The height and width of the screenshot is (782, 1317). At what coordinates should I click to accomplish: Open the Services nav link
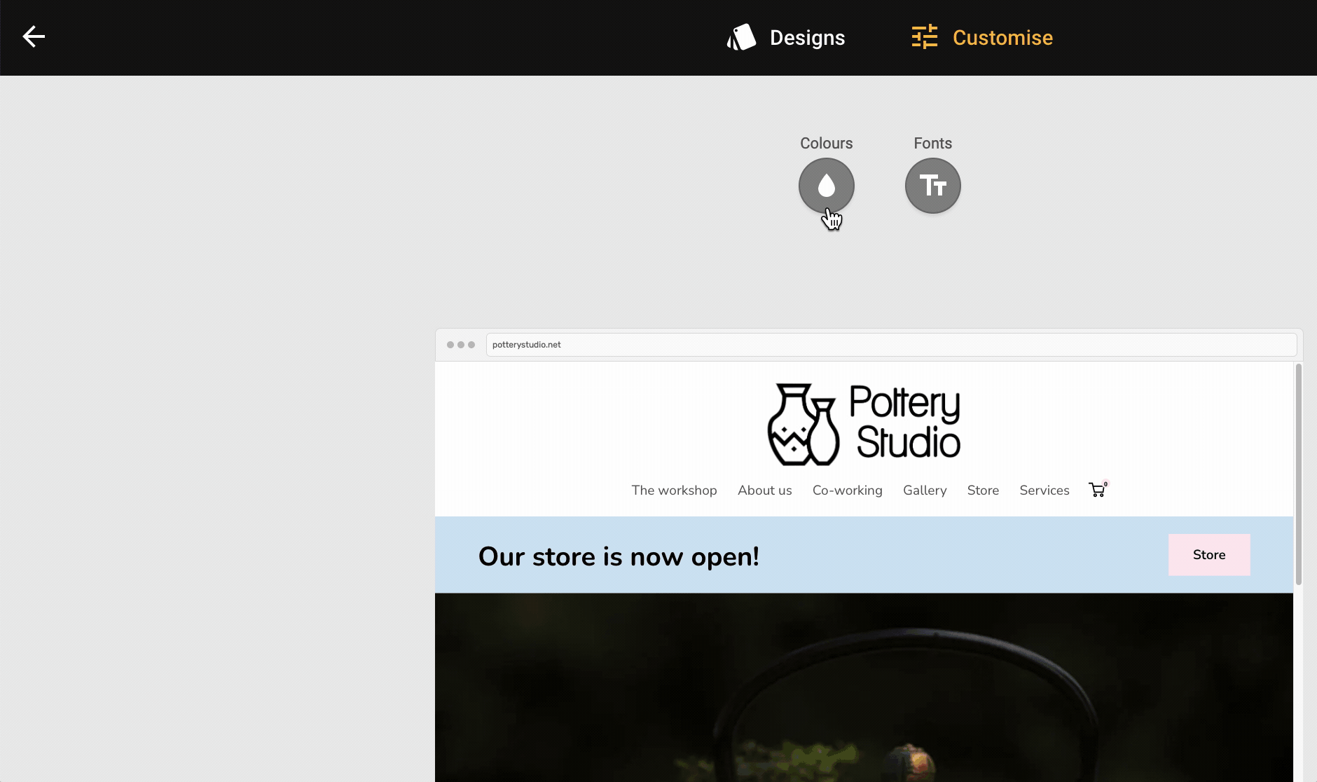pyautogui.click(x=1044, y=491)
